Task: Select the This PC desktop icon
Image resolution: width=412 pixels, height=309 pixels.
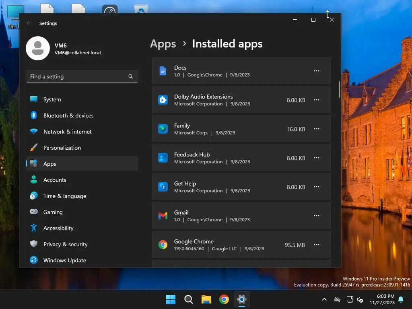Action: pos(13,16)
